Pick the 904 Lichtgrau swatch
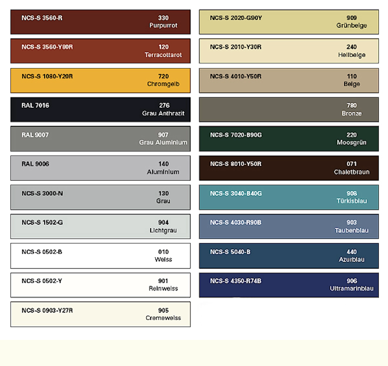 pos(100,226)
